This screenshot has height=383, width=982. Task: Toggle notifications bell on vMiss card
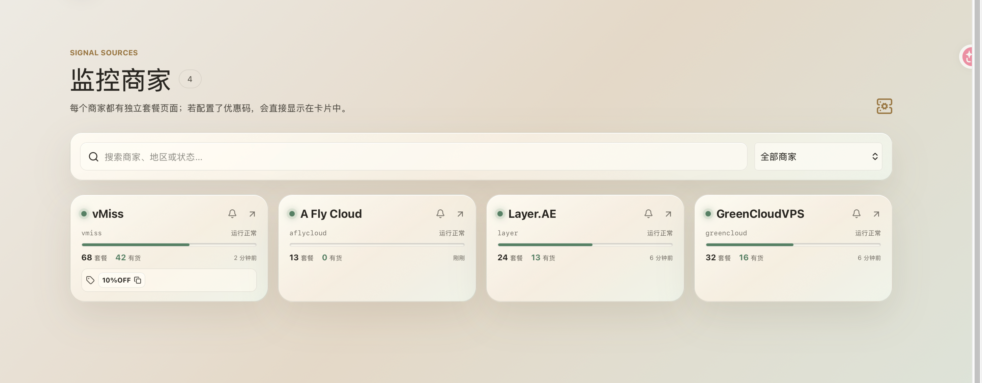[x=232, y=214]
